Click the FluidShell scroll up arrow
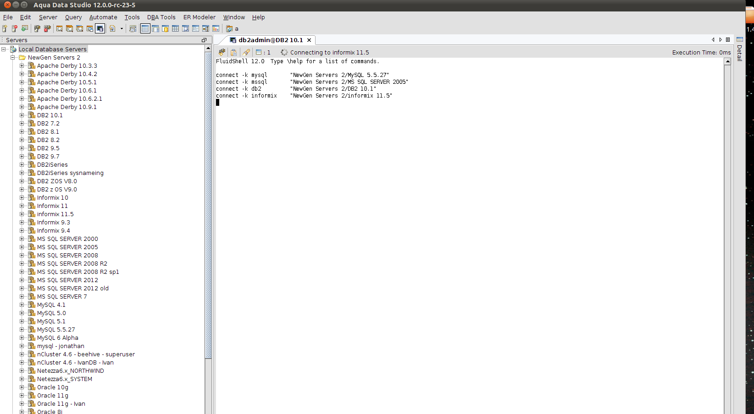The width and height of the screenshot is (754, 414). [x=727, y=62]
